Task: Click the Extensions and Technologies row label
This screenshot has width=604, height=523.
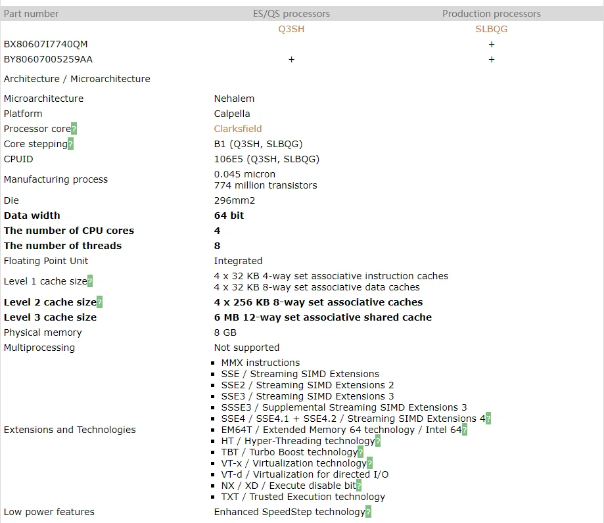Action: pos(70,430)
